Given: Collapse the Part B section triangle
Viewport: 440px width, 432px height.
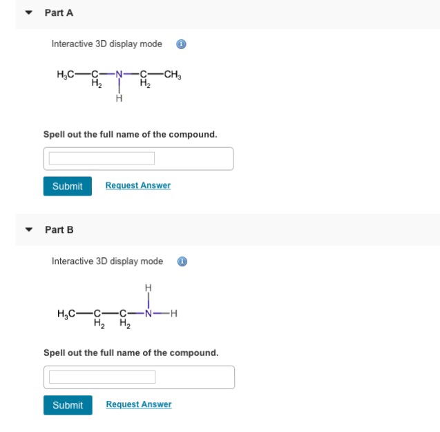Looking at the screenshot, I should coord(29,229).
